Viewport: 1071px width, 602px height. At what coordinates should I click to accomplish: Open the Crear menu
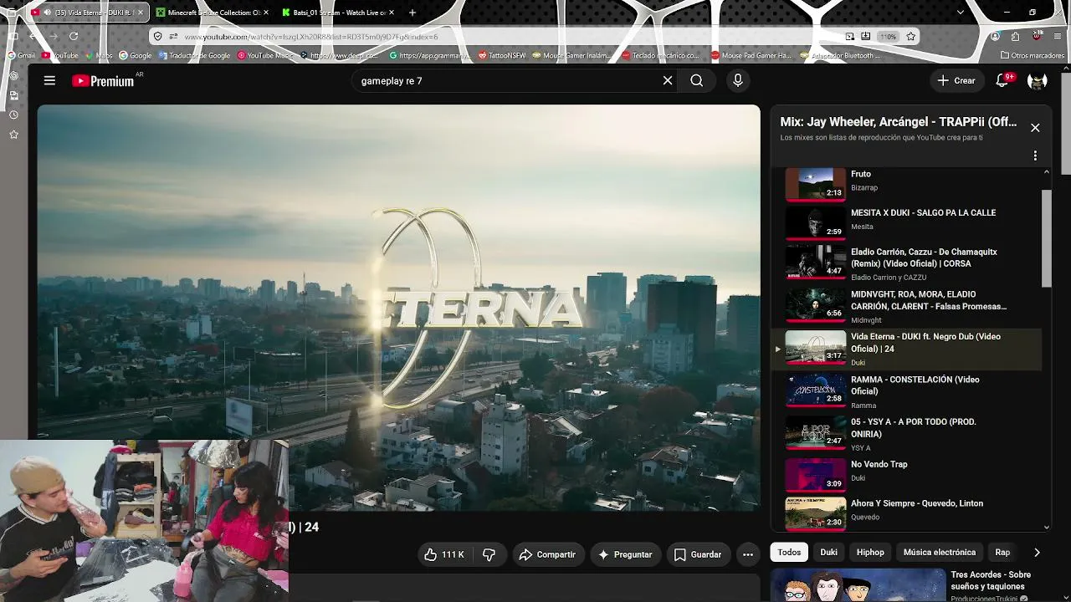(956, 80)
